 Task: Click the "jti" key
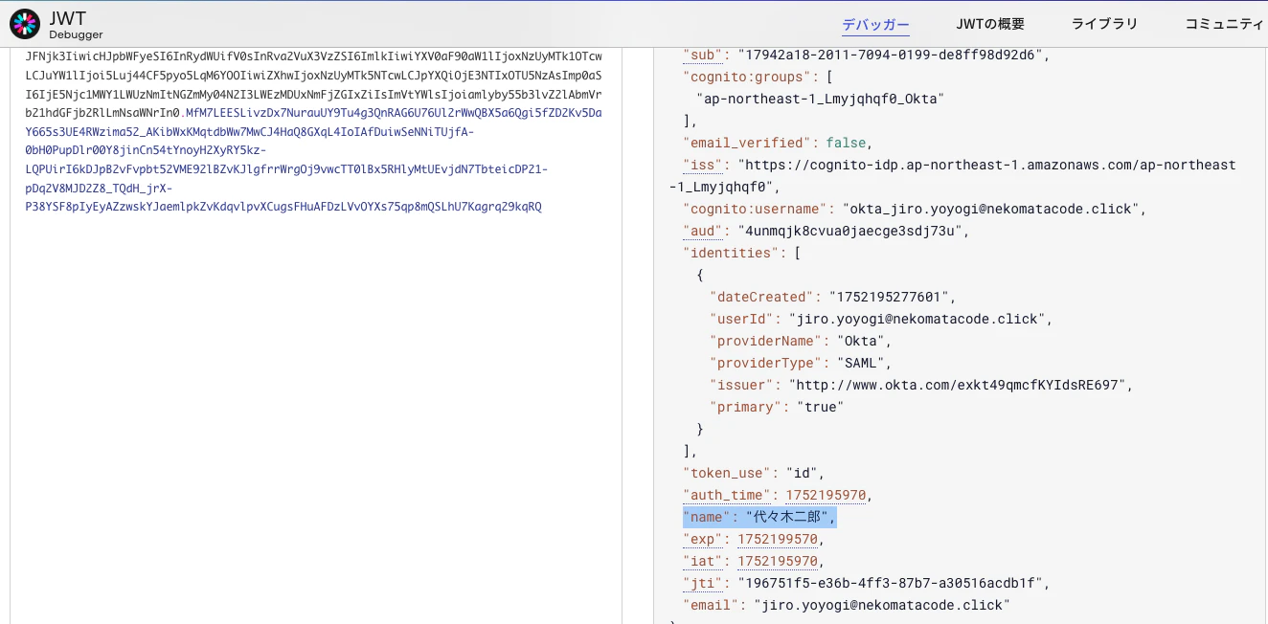[703, 583]
